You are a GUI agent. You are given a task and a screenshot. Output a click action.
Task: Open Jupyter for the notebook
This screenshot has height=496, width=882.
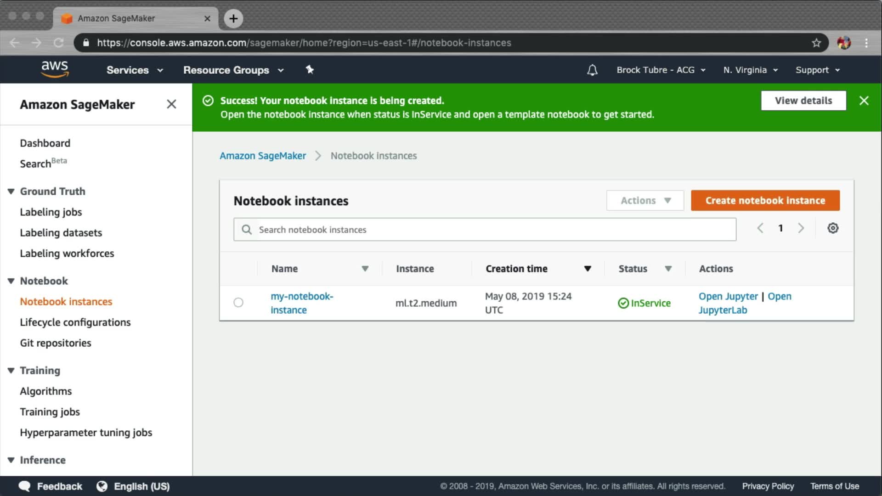(x=728, y=296)
